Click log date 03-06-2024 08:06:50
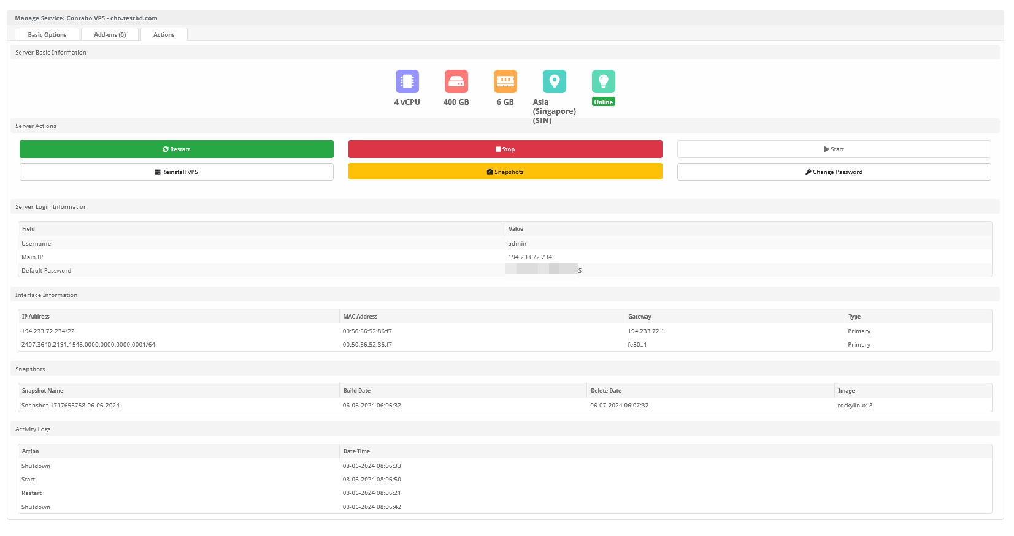The width and height of the screenshot is (1014, 536). pyautogui.click(x=372, y=480)
